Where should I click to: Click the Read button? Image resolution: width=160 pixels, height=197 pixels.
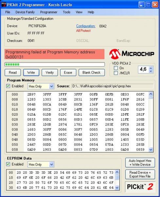pos(13,73)
